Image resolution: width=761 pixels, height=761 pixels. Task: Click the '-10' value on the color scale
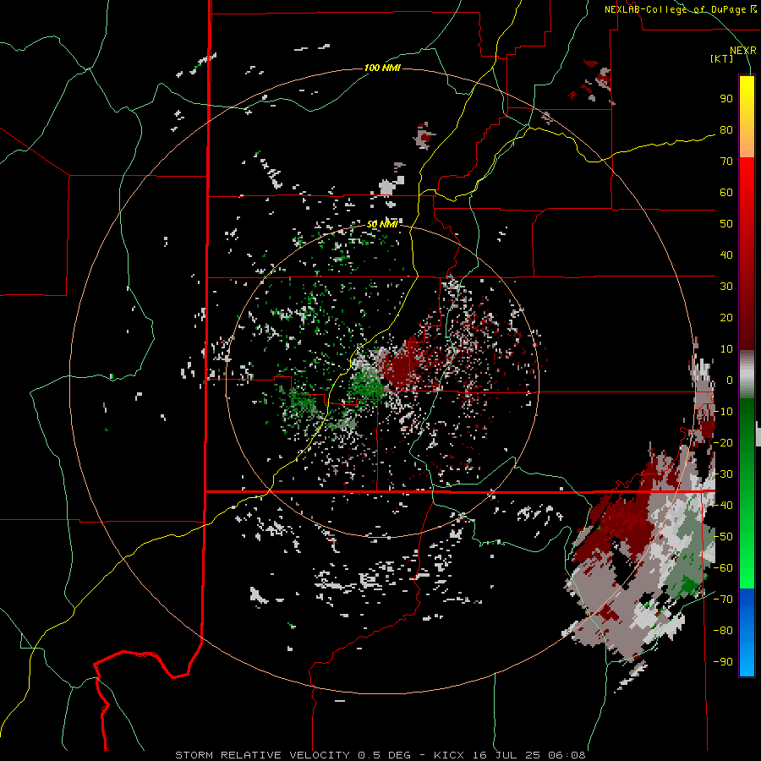point(723,412)
